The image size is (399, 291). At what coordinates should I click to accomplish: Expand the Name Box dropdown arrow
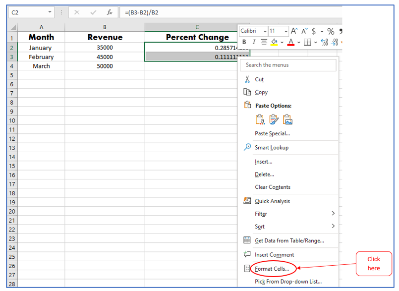click(x=50, y=12)
